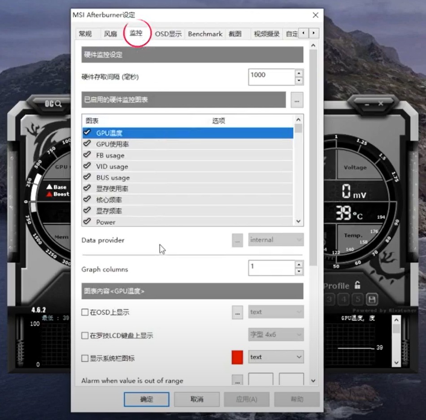Click the red tray icon color swatch
Image resolution: width=426 pixels, height=420 pixels.
click(237, 357)
